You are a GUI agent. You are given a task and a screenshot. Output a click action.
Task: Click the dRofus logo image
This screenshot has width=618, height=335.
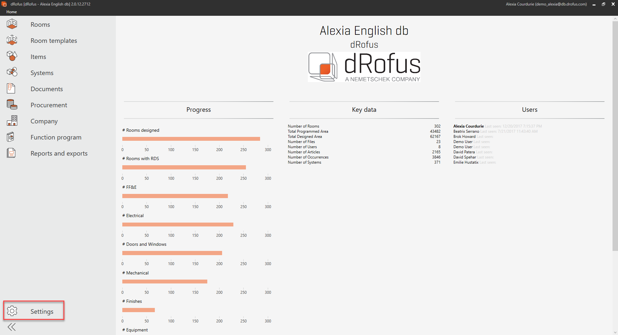[364, 67]
